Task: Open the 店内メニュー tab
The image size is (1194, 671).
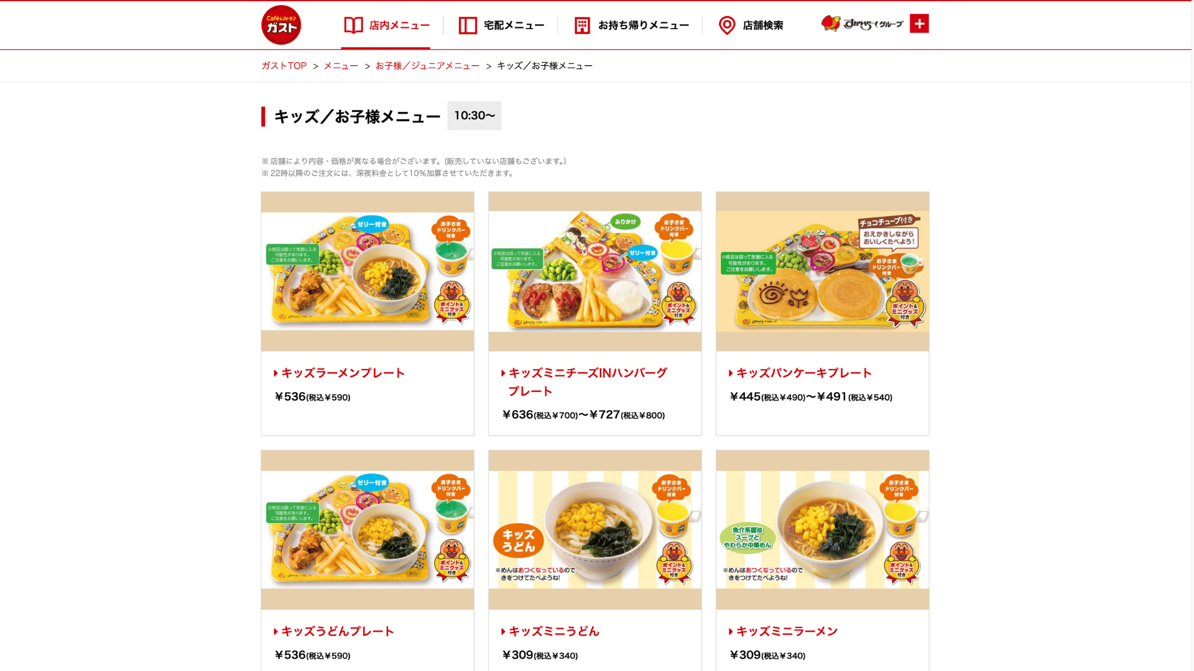Action: click(x=386, y=25)
